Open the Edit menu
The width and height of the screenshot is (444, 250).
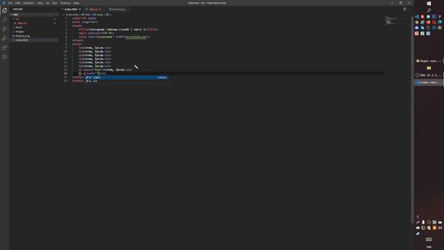17,3
